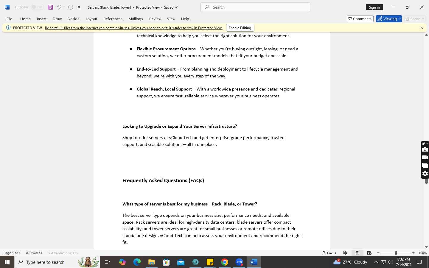Viewport: 429px width, 268px height.
Task: Click the video record icon in side widget
Action: (425, 157)
